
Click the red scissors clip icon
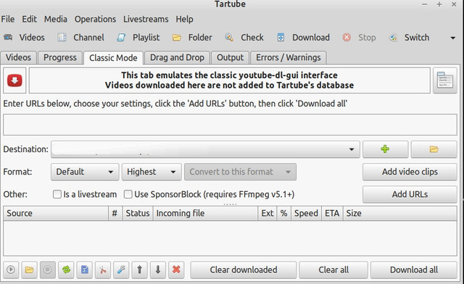click(x=103, y=270)
